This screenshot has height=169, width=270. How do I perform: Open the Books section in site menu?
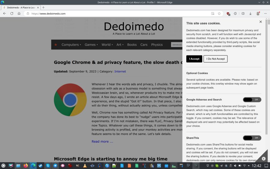click(x=132, y=45)
